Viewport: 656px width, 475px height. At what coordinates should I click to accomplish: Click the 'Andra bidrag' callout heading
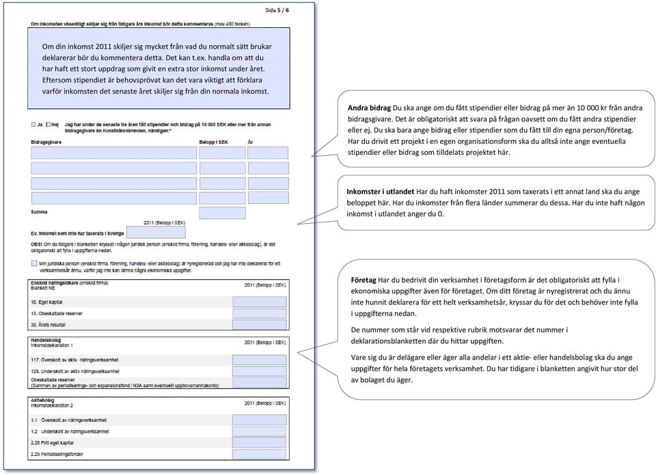pos(369,108)
